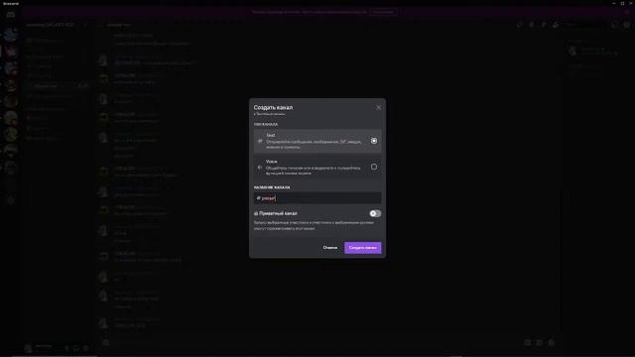
Task: Close the Создать канал dialog with X
Action: [378, 108]
